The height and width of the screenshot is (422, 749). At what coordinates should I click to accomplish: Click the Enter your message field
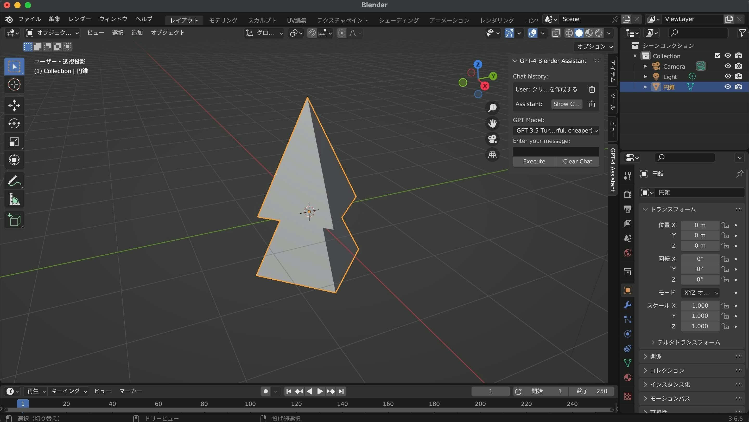(x=556, y=151)
